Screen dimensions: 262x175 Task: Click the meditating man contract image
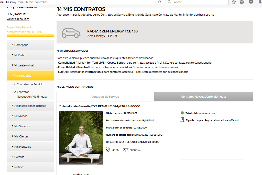pyautogui.click(x=81, y=138)
